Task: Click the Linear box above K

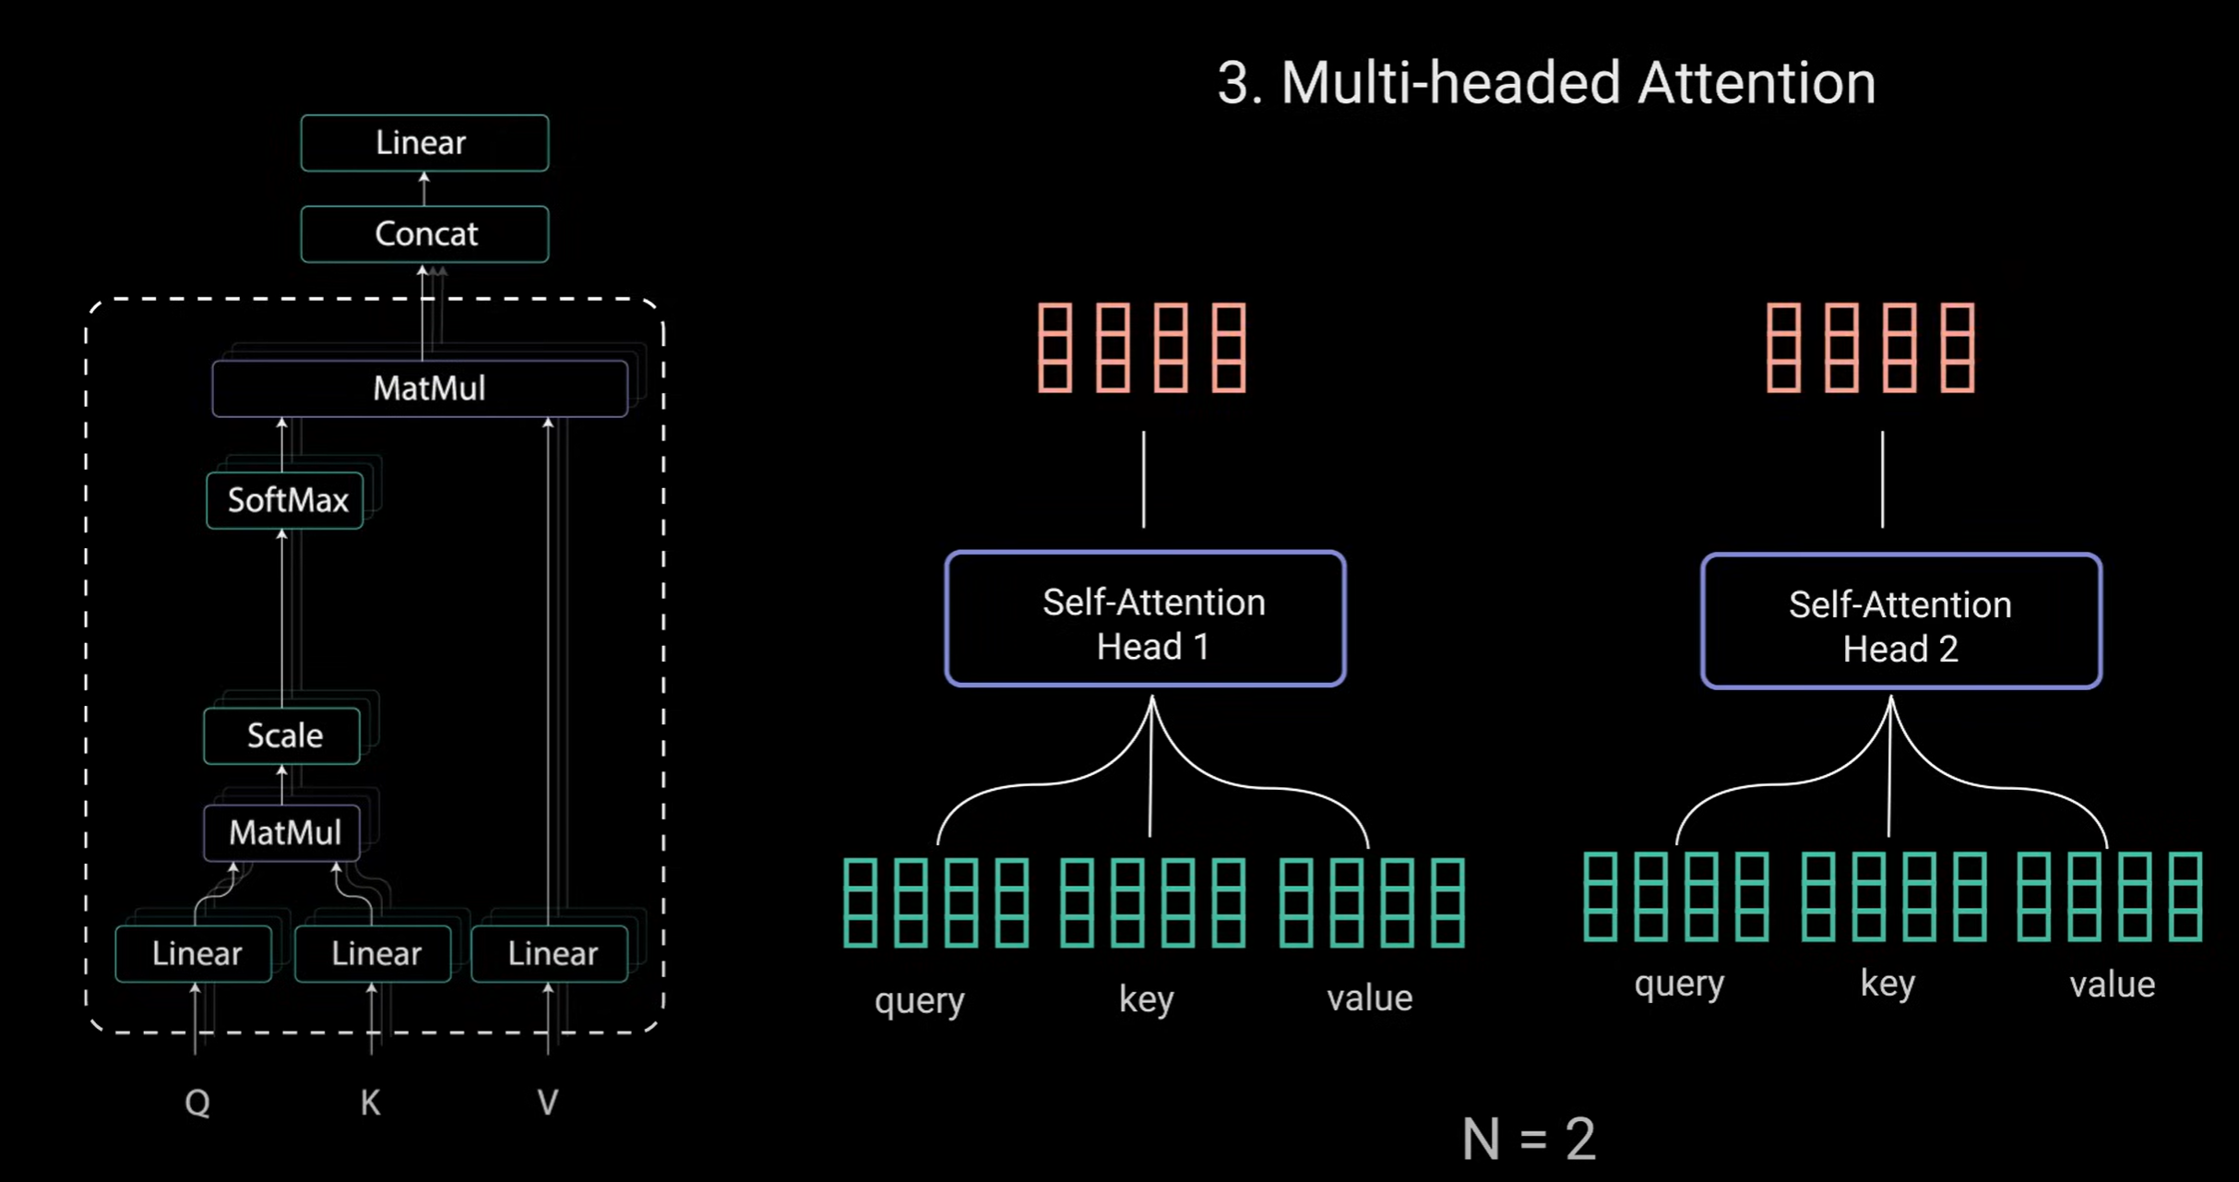Action: [x=374, y=953]
